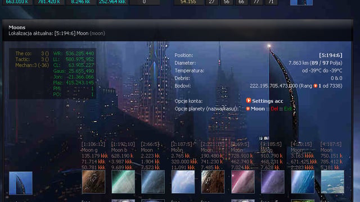This screenshot has height=202, width=360.
Task: Click the Debris value 0 & 0
Action: click(336, 79)
